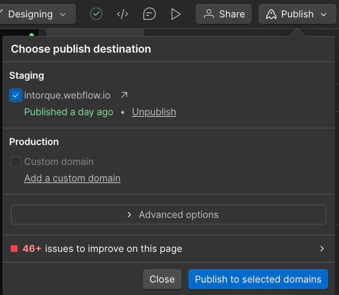Screen dimensions: 339x295
Task: Open the issues list chevron arrow
Action: (322, 249)
